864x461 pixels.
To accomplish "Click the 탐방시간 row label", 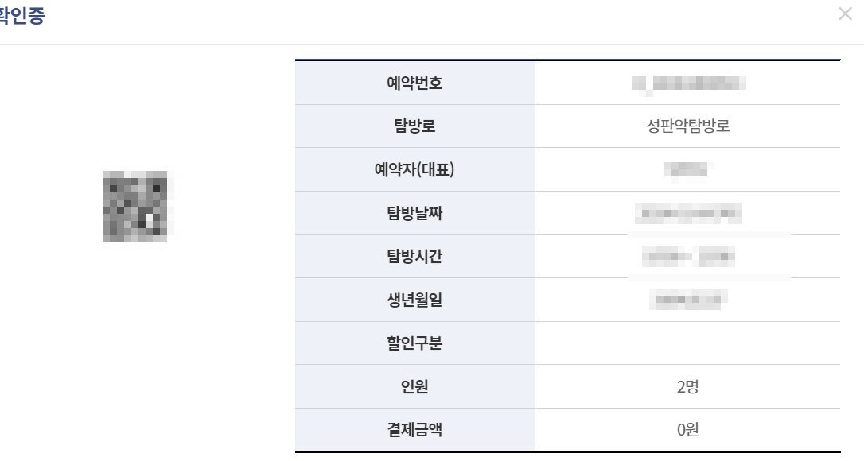I will click(x=414, y=256).
